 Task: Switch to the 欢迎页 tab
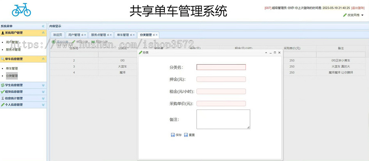click(x=57, y=35)
